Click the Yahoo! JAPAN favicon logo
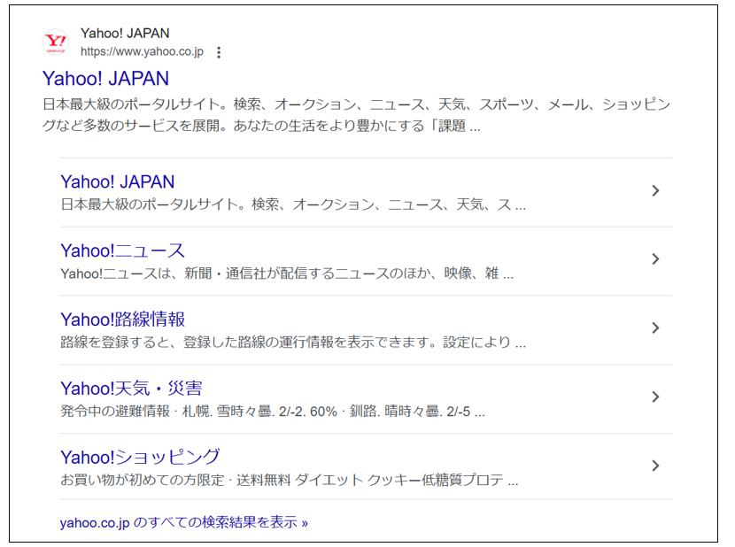Screen dimensions: 735x547 56,42
